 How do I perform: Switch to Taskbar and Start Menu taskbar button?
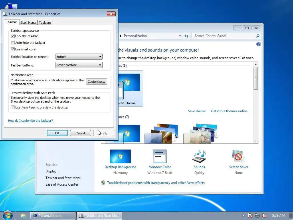coord(99,216)
